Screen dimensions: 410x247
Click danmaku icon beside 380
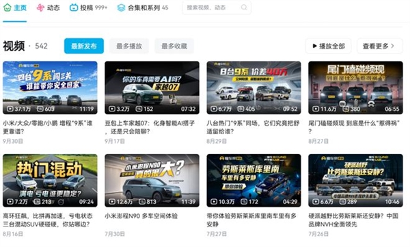(346, 109)
